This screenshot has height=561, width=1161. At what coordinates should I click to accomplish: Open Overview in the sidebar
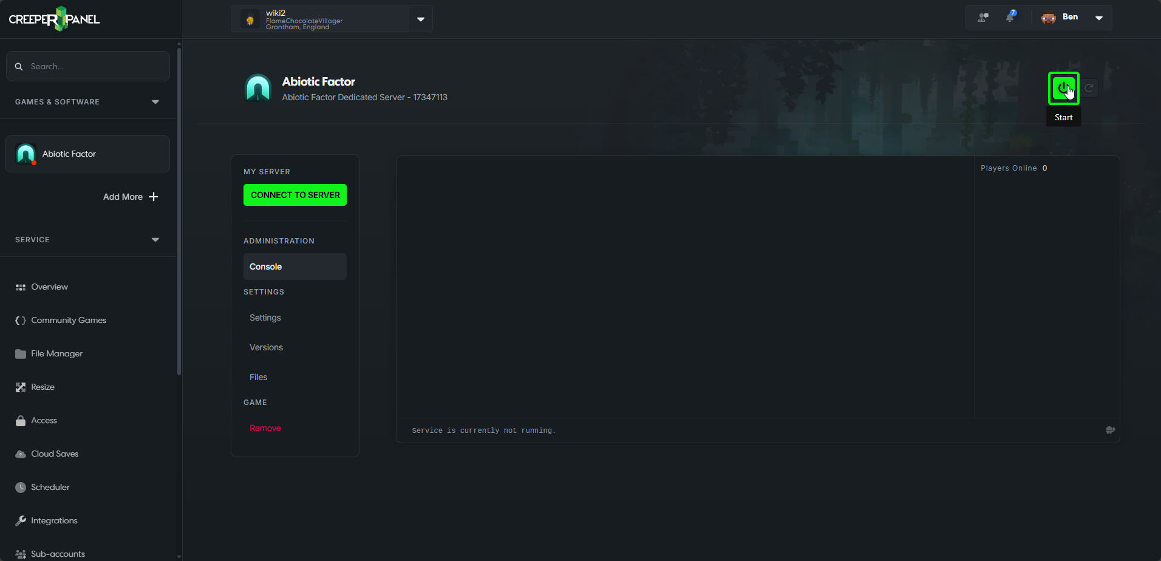click(49, 287)
